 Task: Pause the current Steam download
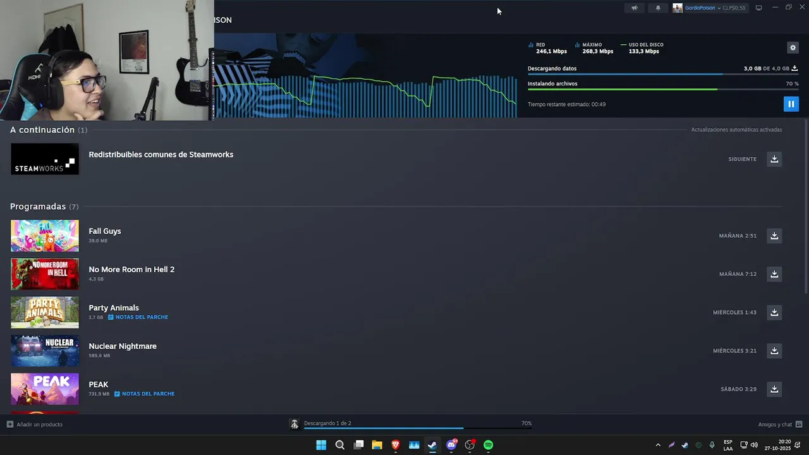click(x=791, y=104)
